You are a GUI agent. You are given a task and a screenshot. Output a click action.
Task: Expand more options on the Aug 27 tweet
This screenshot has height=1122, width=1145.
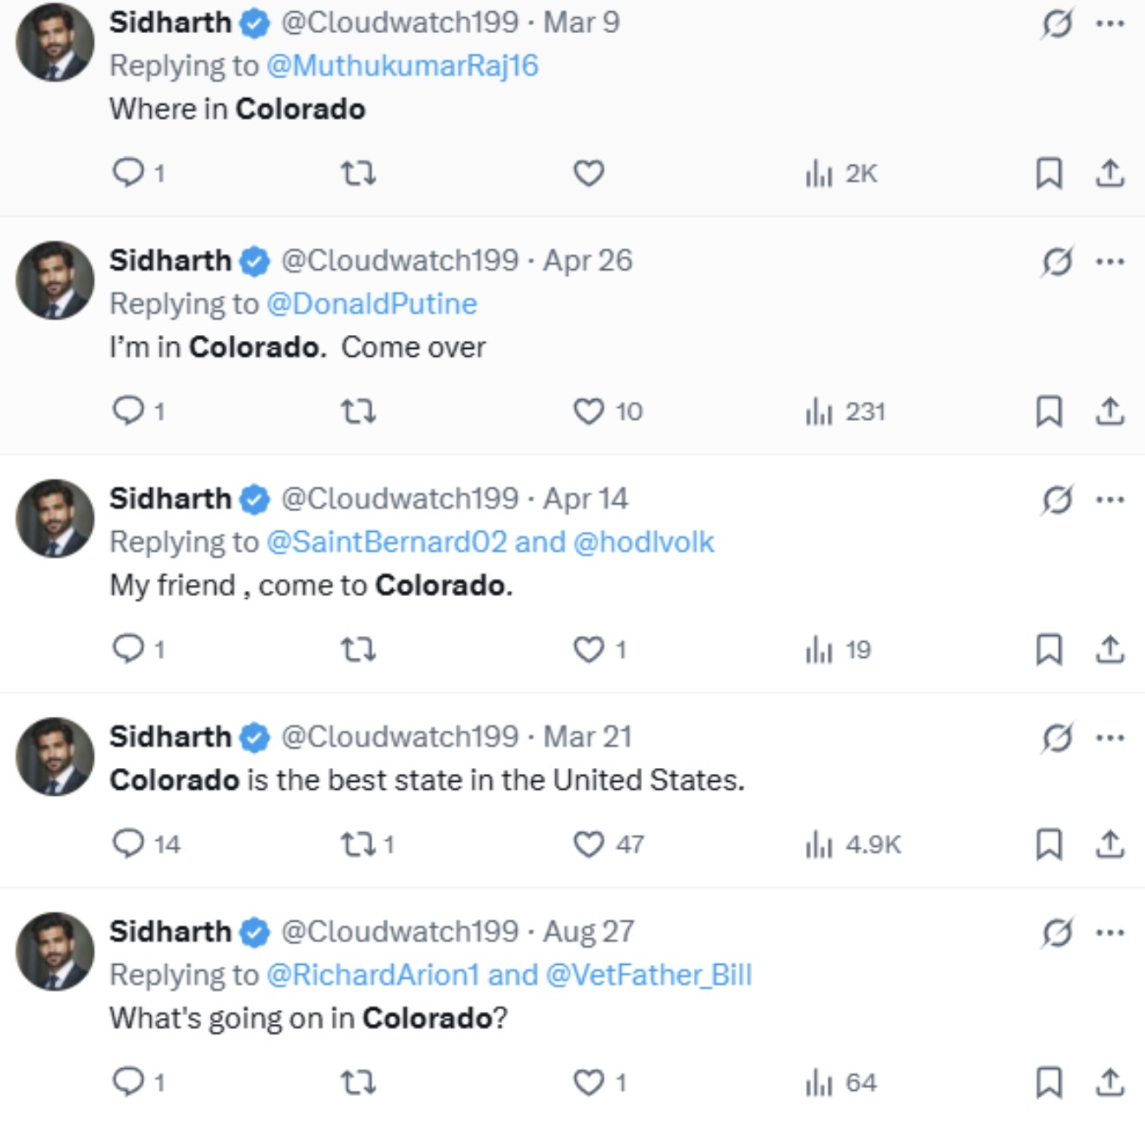[x=1110, y=932]
